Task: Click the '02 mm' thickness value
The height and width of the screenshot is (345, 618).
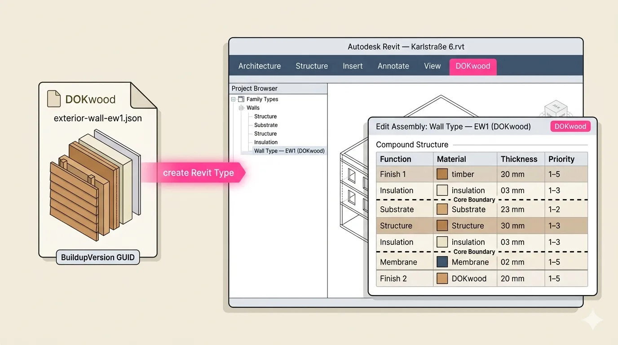Action: point(512,262)
